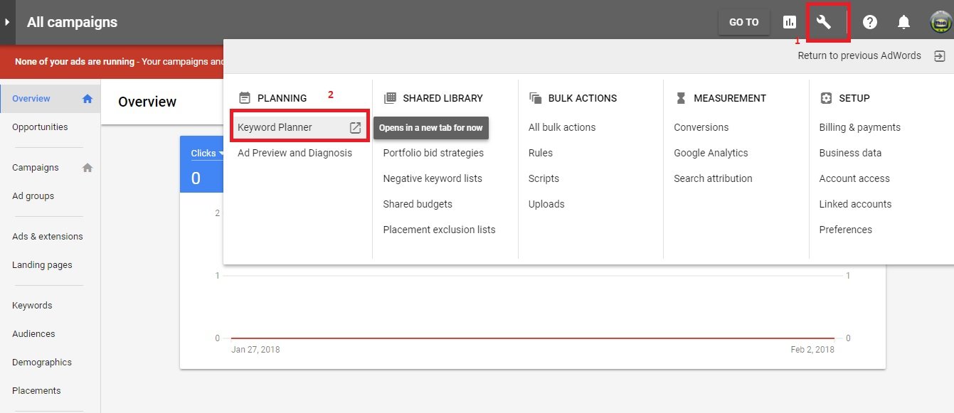Screen dimensions: 954x413
Task: View notifications via the bell icon
Action: 903,22
